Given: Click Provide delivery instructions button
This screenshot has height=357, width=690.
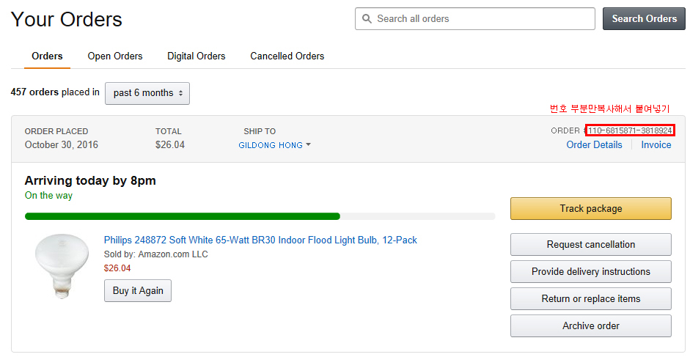Looking at the screenshot, I should pyautogui.click(x=590, y=271).
